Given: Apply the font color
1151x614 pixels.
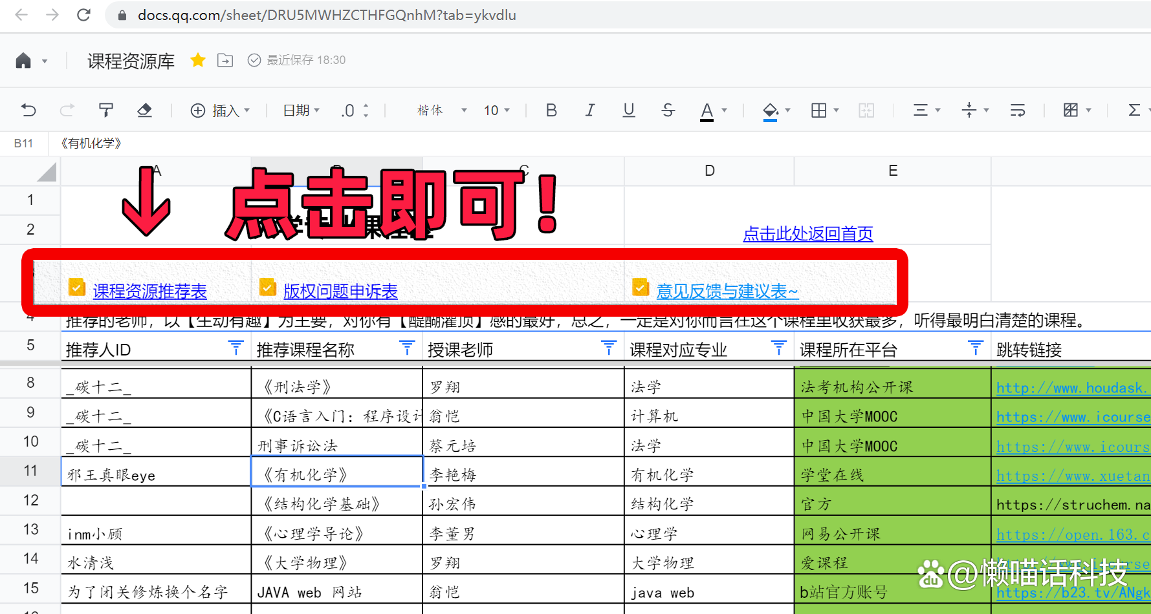Looking at the screenshot, I should pyautogui.click(x=707, y=111).
